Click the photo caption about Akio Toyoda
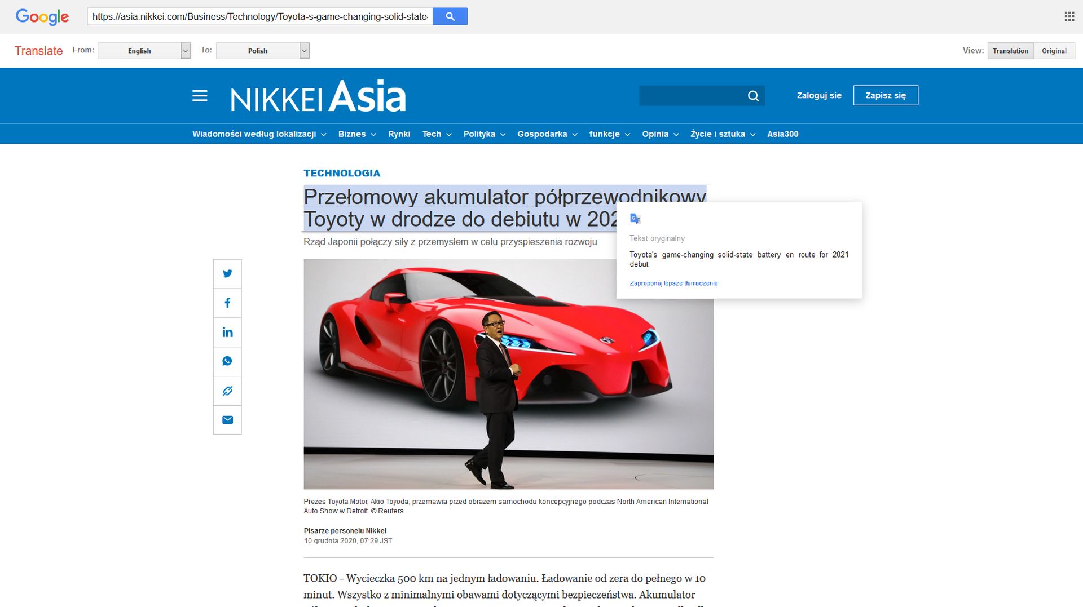 [x=506, y=506]
